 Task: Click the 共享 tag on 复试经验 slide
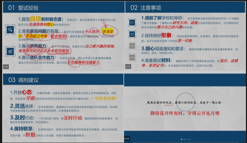pos(6,67)
